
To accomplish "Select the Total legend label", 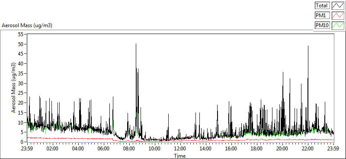I will point(322,6).
